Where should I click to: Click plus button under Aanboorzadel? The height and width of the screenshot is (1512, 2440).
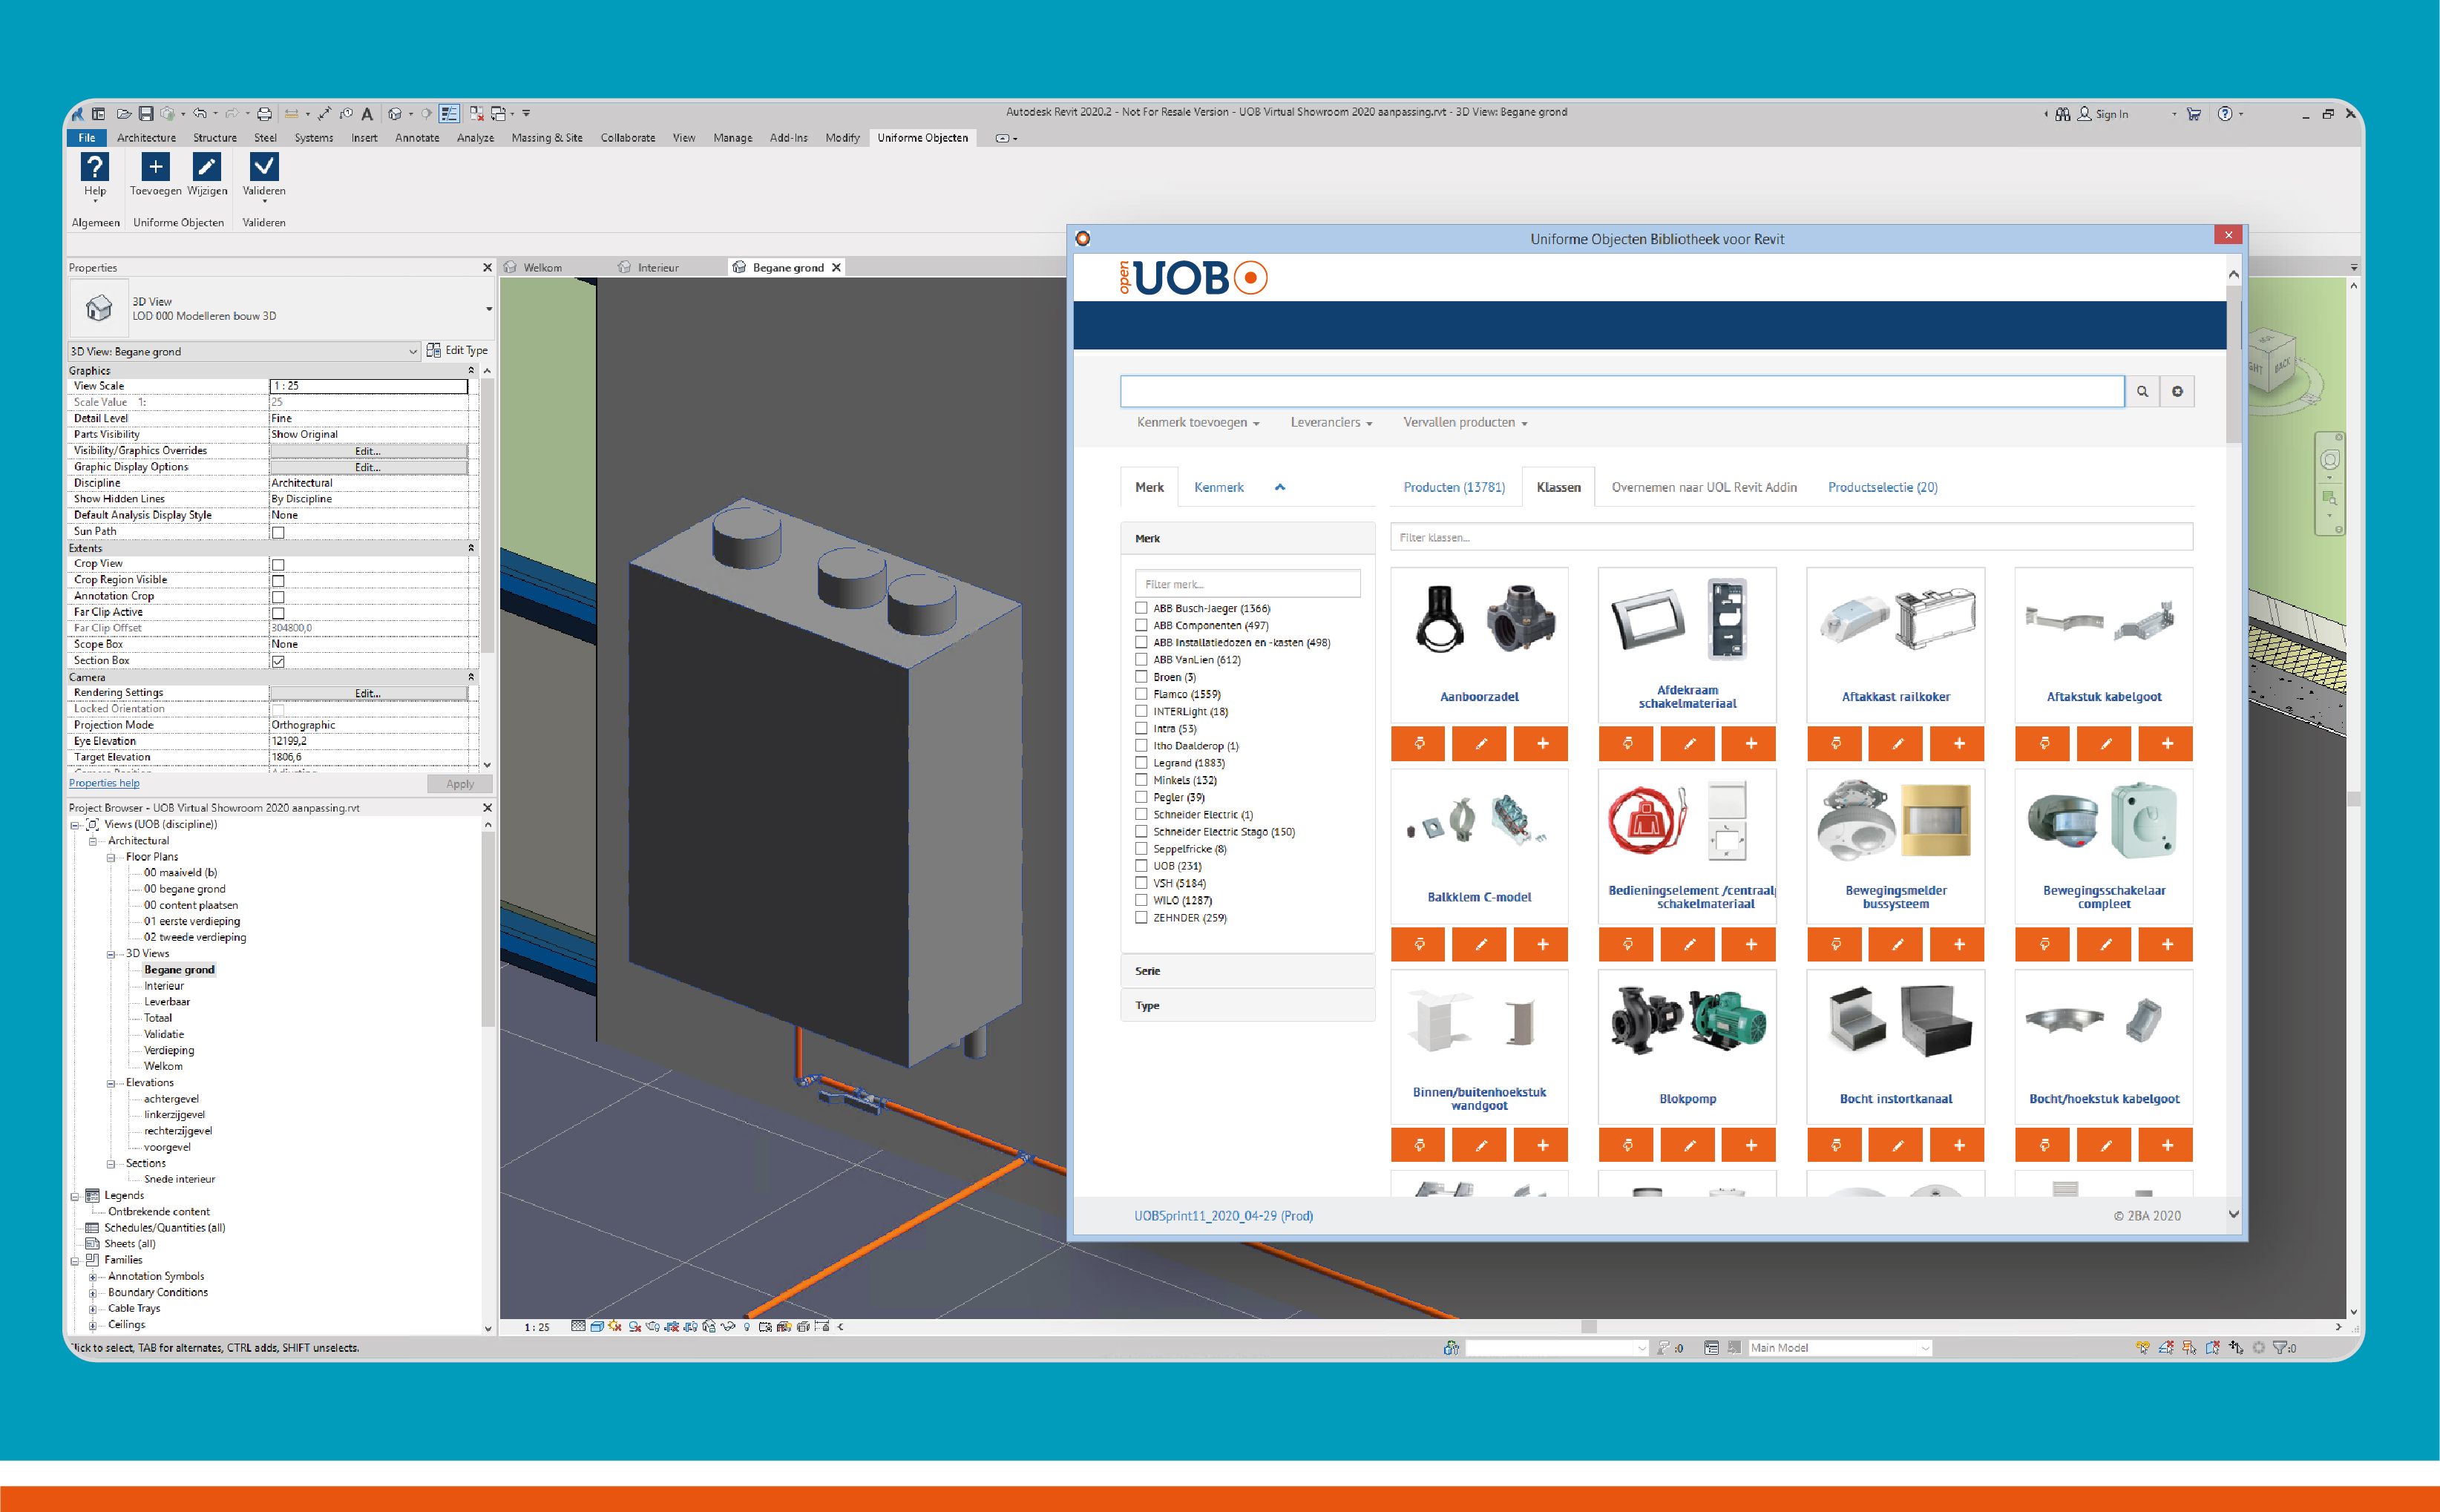point(1542,744)
